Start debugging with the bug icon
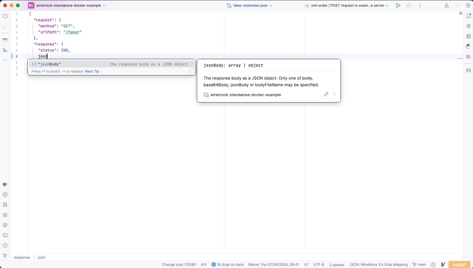Image resolution: width=473 pixels, height=268 pixels. tap(409, 5)
